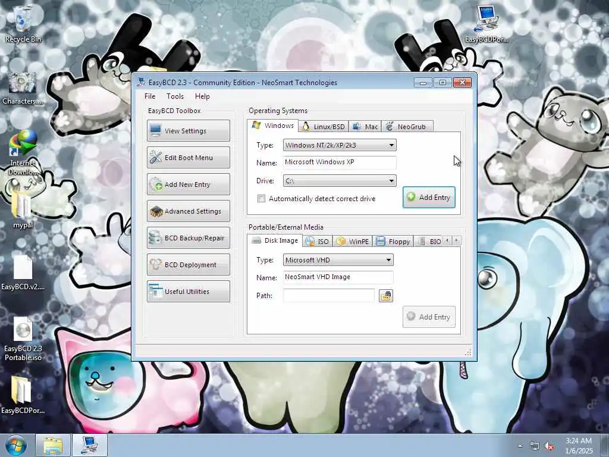The image size is (609, 457).
Task: Click the browse icon next to Path
Action: (385, 296)
